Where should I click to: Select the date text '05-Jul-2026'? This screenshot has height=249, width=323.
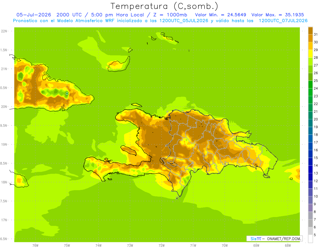coord(34,15)
